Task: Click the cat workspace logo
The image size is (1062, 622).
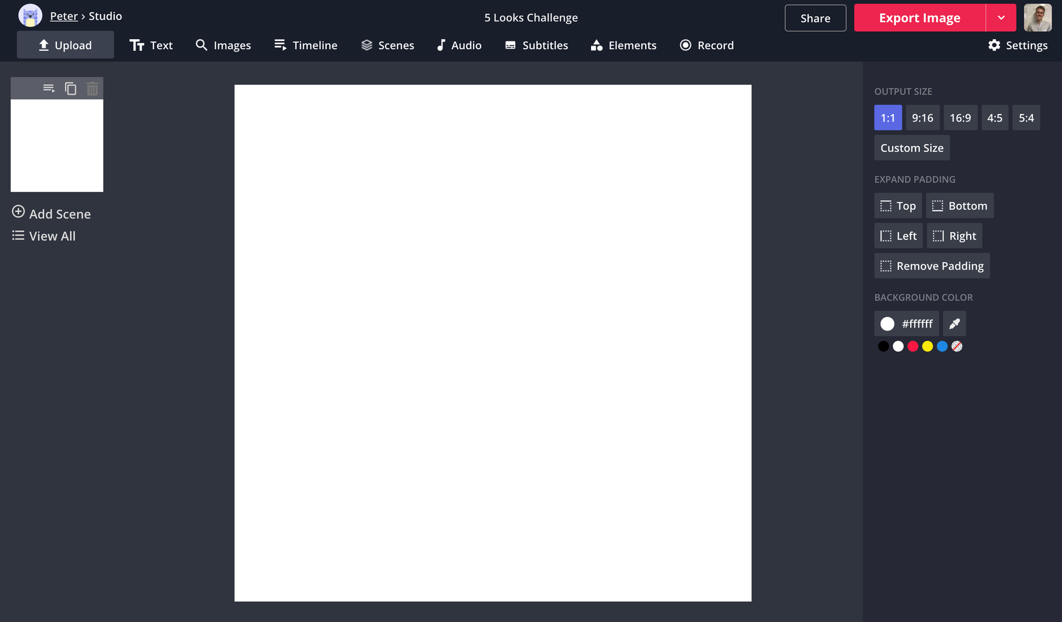Action: 30,16
